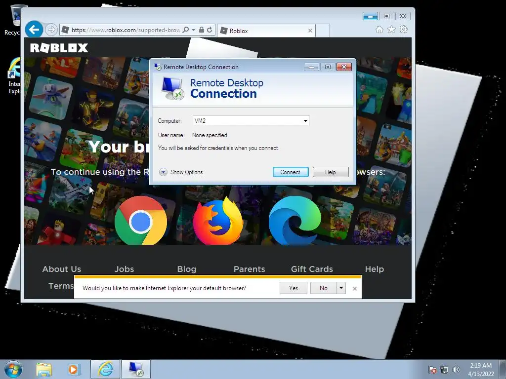Open the Blog footer link
The width and height of the screenshot is (506, 379).
coord(186,269)
